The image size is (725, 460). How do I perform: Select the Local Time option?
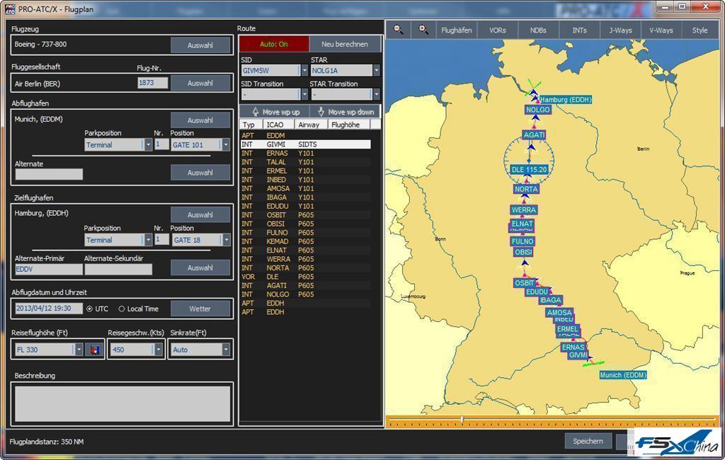122,309
